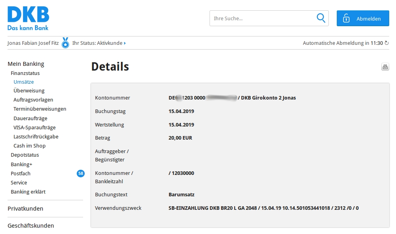Open Überweisung from the sidebar
Image resolution: width=396 pixels, height=234 pixels.
29,91
